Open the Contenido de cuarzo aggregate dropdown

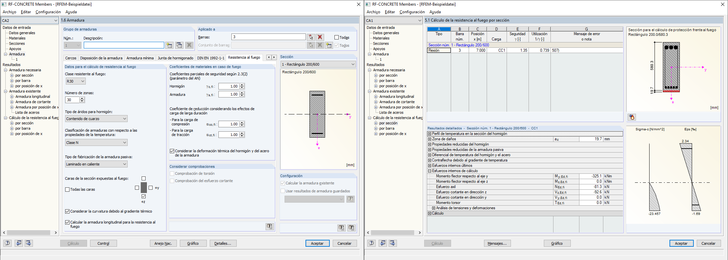[96, 119]
